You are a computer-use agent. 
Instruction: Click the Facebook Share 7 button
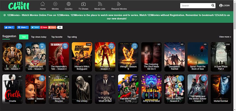23,27
